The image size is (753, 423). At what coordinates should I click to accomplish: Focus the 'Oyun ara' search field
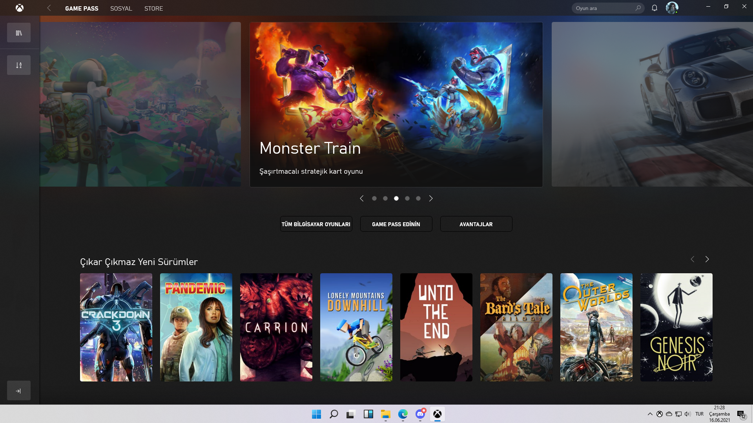pyautogui.click(x=608, y=8)
